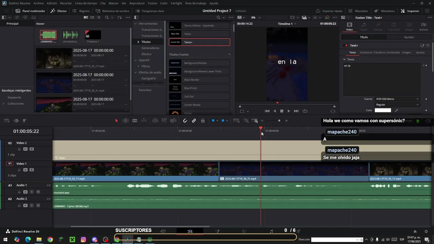
Task: Jump to the first frame
Action: [267, 111]
